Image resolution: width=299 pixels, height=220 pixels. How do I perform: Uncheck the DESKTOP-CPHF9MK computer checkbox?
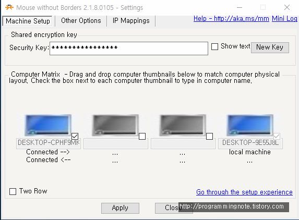pyautogui.click(x=75, y=137)
